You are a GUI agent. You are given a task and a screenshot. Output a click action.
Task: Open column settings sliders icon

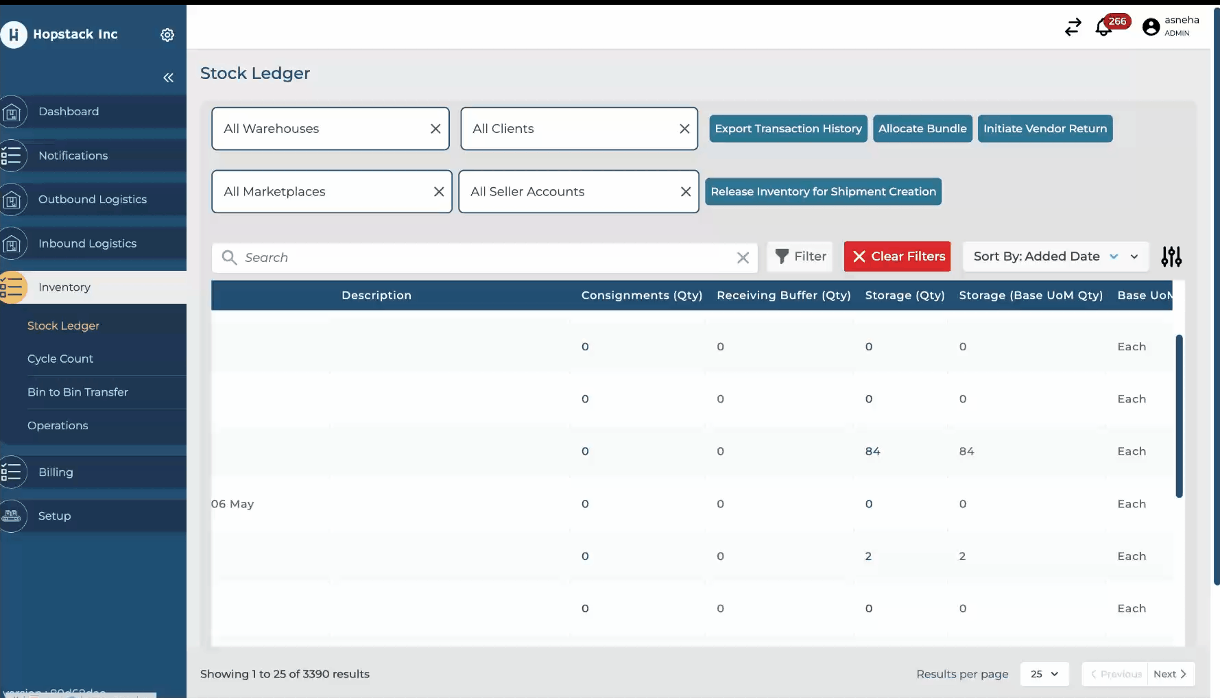1171,256
